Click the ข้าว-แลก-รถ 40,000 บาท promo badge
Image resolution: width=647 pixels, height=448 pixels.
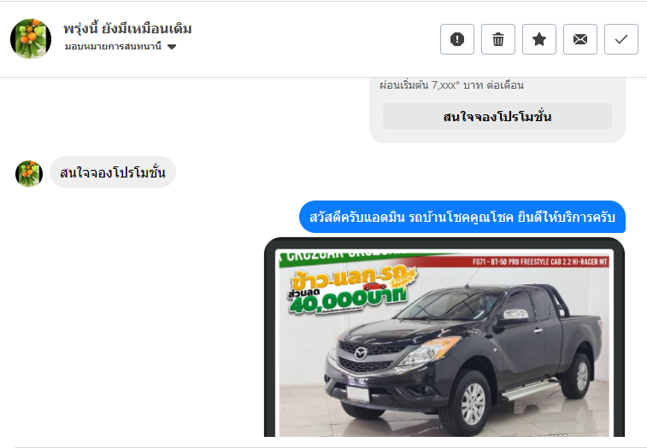[351, 291]
